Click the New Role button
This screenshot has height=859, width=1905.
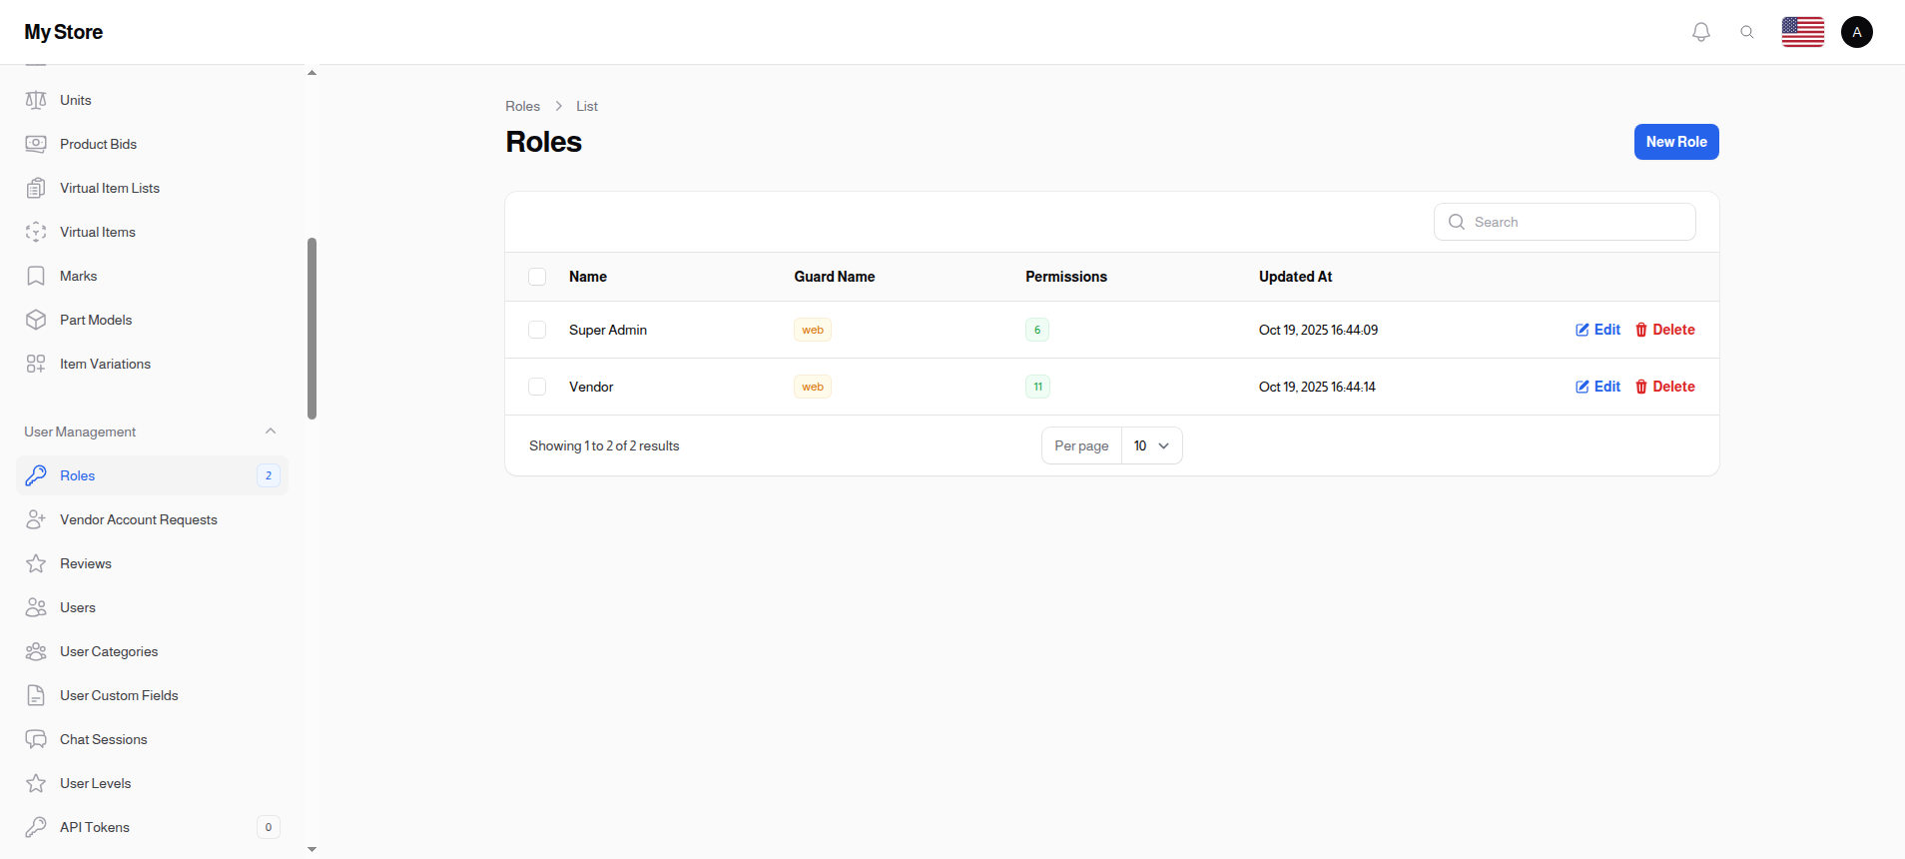point(1676,142)
